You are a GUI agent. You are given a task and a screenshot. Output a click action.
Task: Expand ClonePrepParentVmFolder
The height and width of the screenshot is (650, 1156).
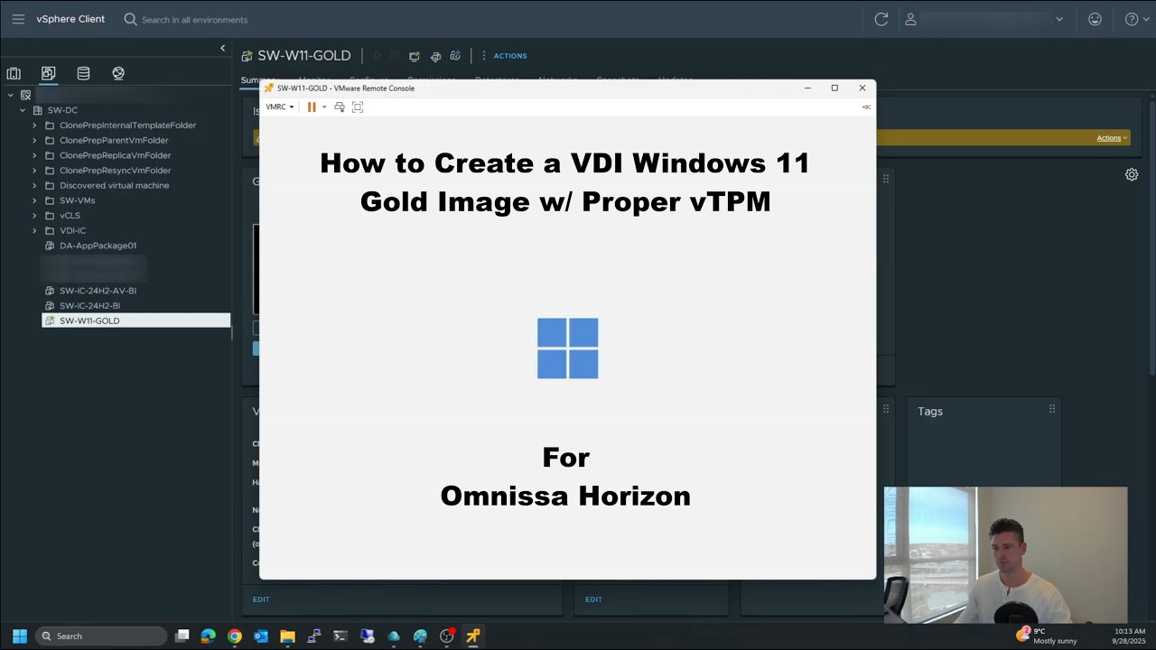(34, 140)
